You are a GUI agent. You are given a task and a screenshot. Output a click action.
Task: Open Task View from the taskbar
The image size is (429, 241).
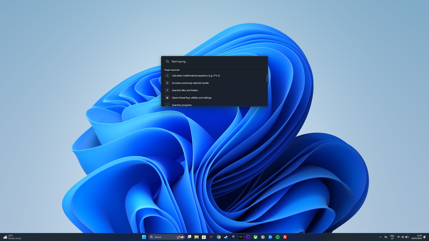[189, 237]
